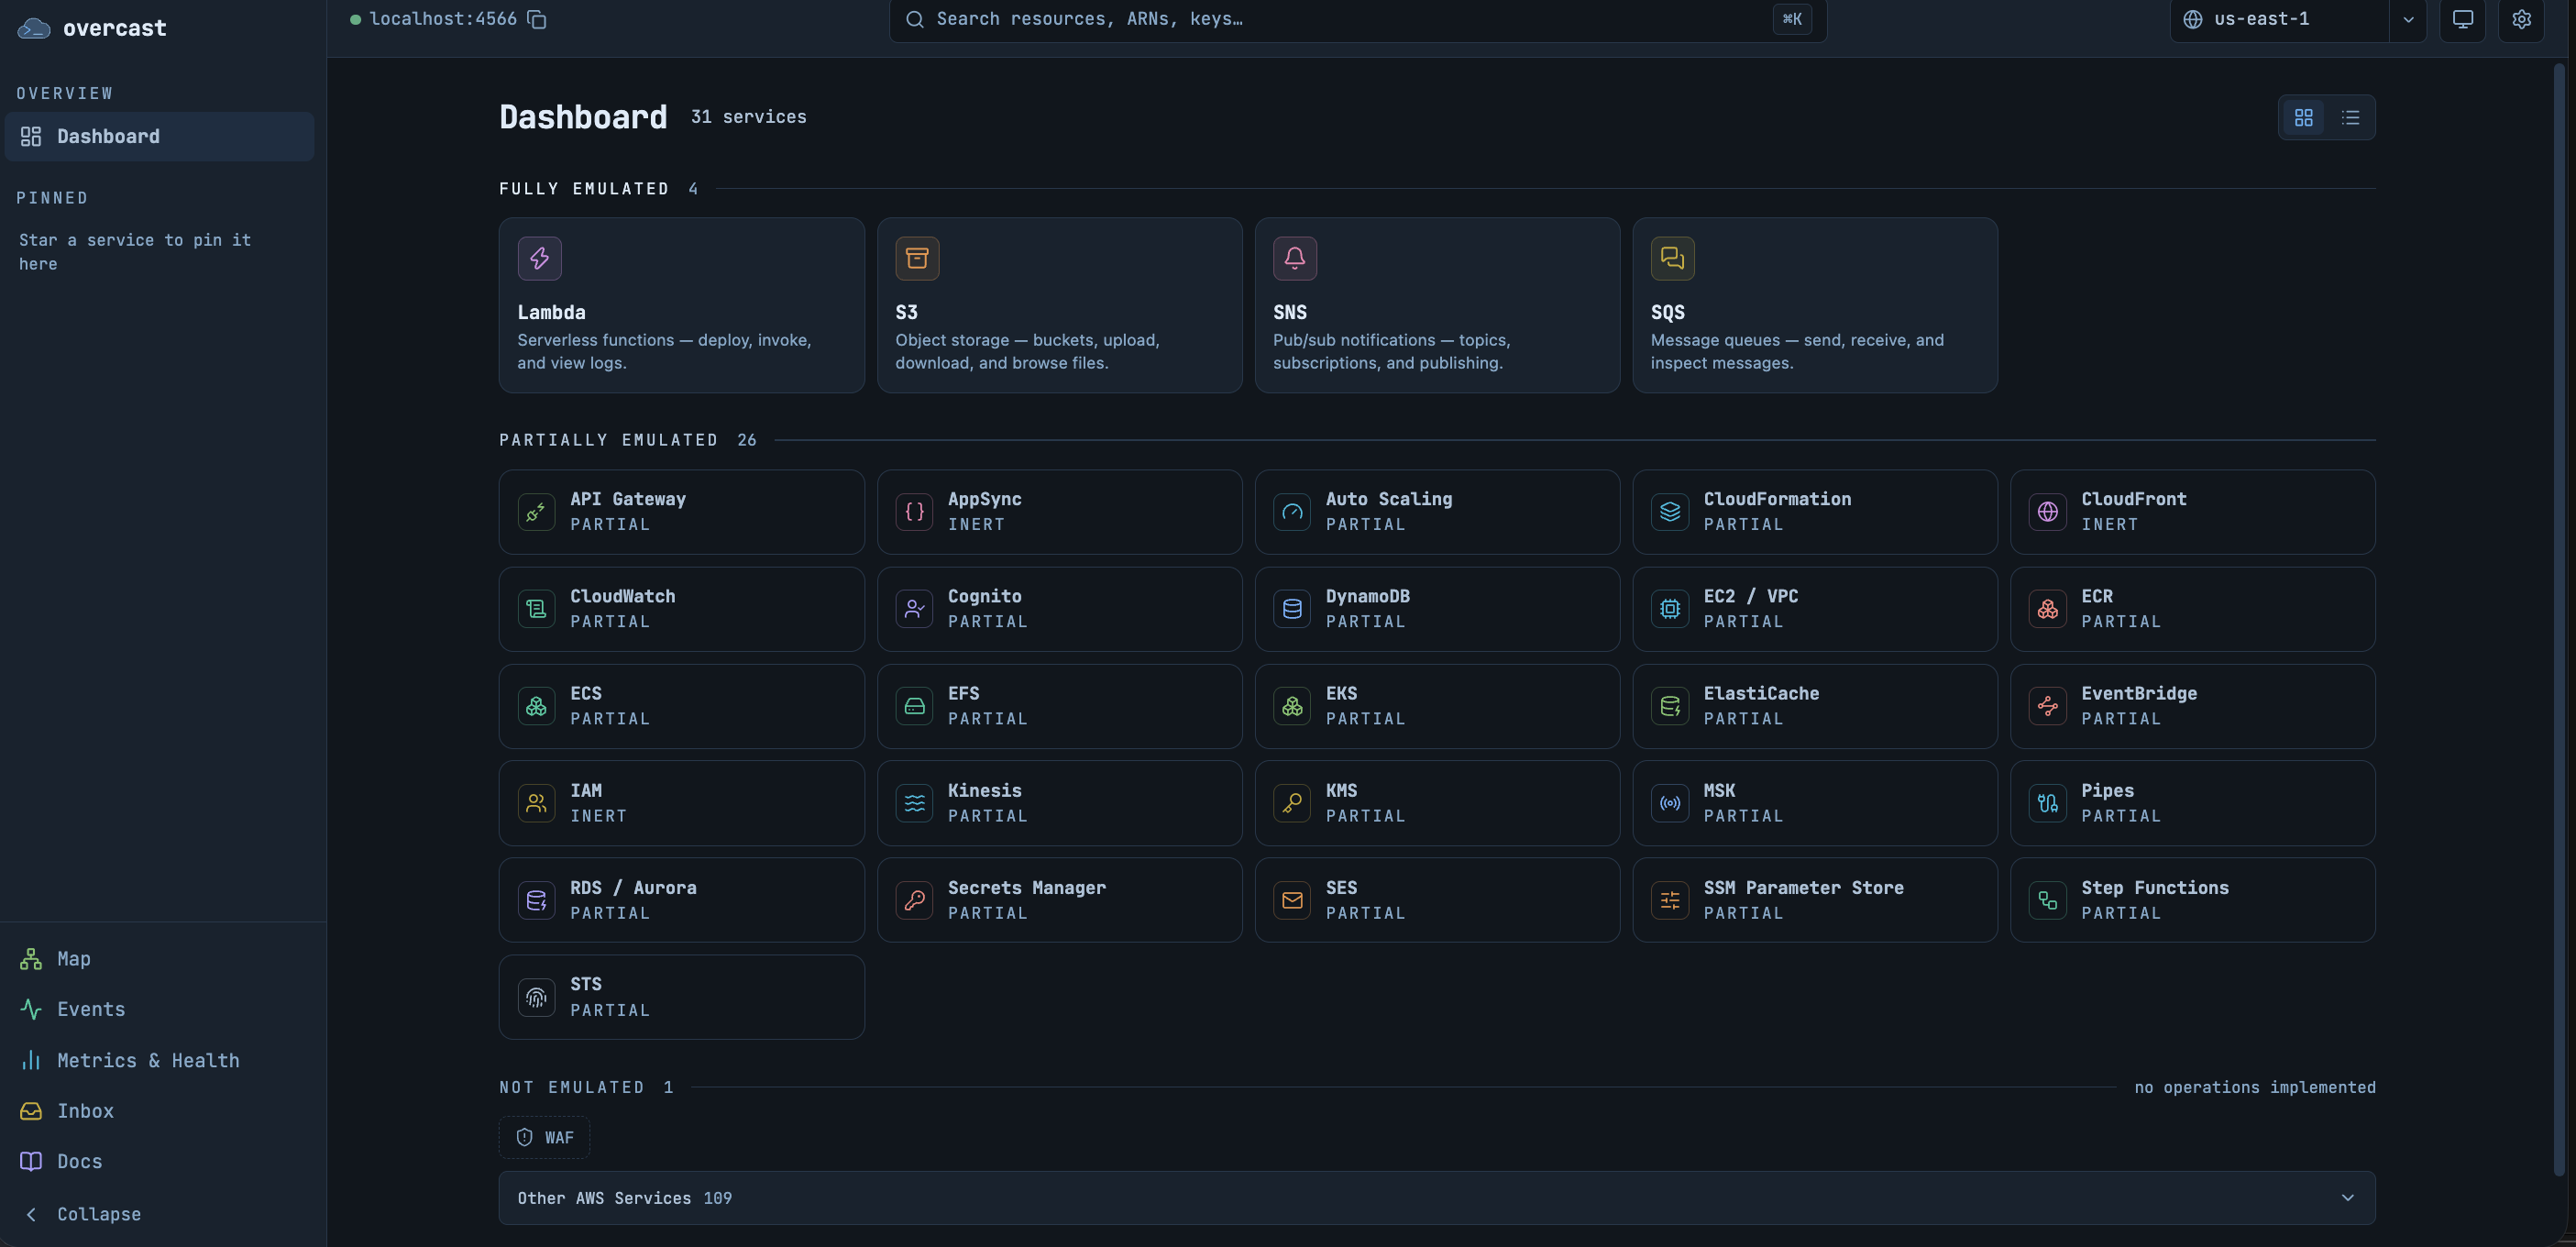
Task: Click the CloudFormation layers icon
Action: [x=1670, y=512]
